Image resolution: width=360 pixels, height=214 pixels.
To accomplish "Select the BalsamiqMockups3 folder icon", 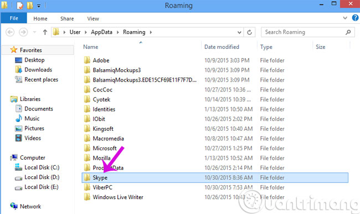I will [x=88, y=70].
